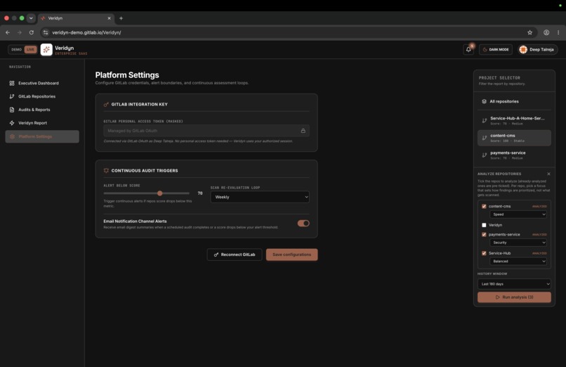The image size is (566, 367).
Task: Click the GitLab personal access token field
Action: pyautogui.click(x=206, y=131)
